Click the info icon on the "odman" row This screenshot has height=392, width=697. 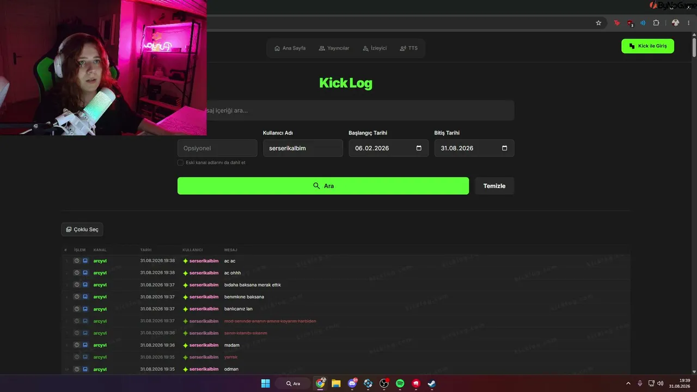click(77, 369)
